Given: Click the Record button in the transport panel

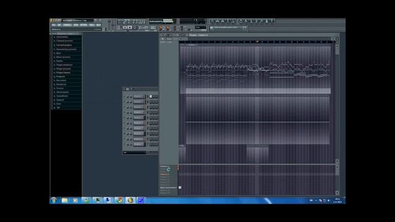Looking at the screenshot, I should 135,27.
